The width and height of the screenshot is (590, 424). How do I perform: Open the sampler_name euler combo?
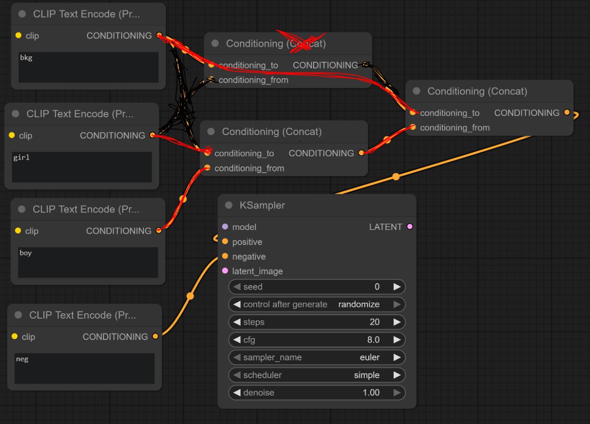(317, 358)
